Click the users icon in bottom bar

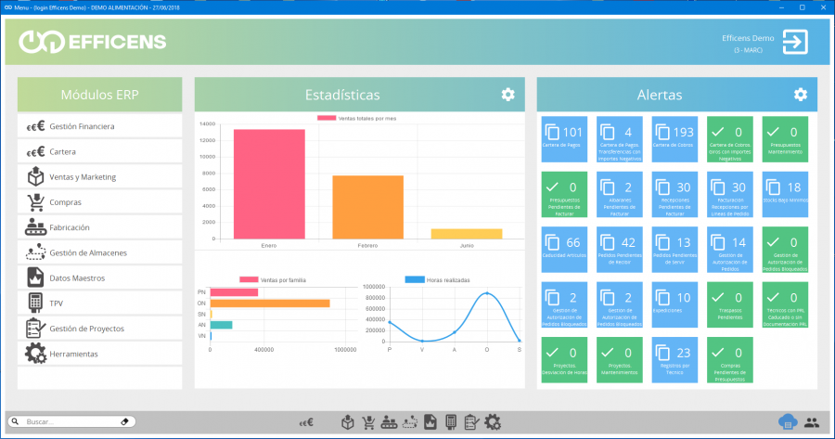pyautogui.click(x=812, y=422)
